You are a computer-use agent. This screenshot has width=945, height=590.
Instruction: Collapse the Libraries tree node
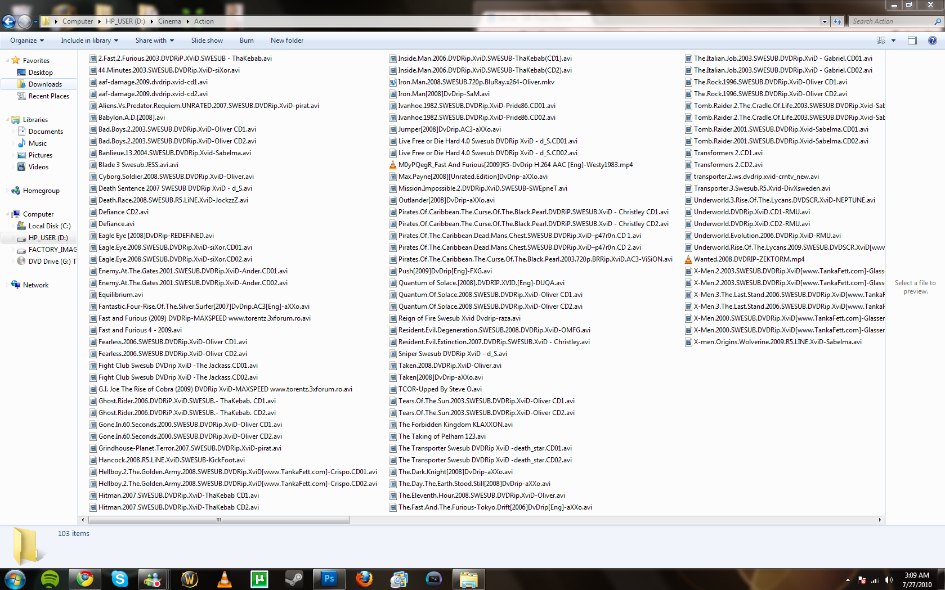tap(7, 120)
